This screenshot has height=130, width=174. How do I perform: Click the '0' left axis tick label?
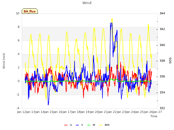tap(18, 81)
